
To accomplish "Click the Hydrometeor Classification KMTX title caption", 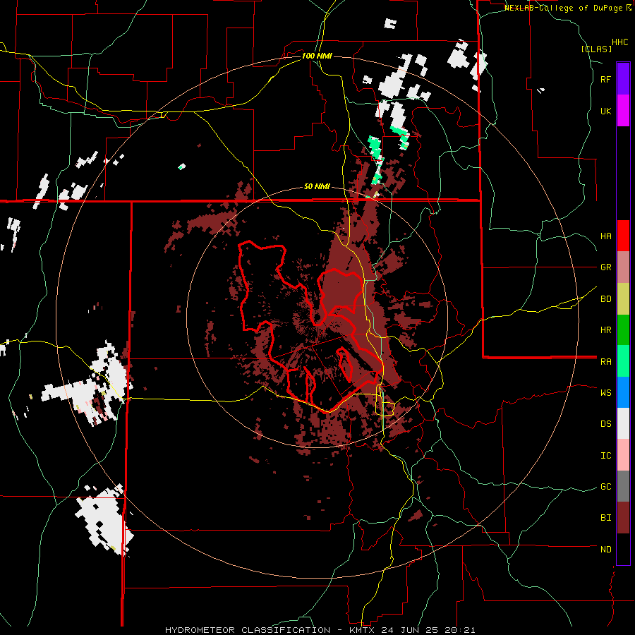I will pyautogui.click(x=320, y=630).
